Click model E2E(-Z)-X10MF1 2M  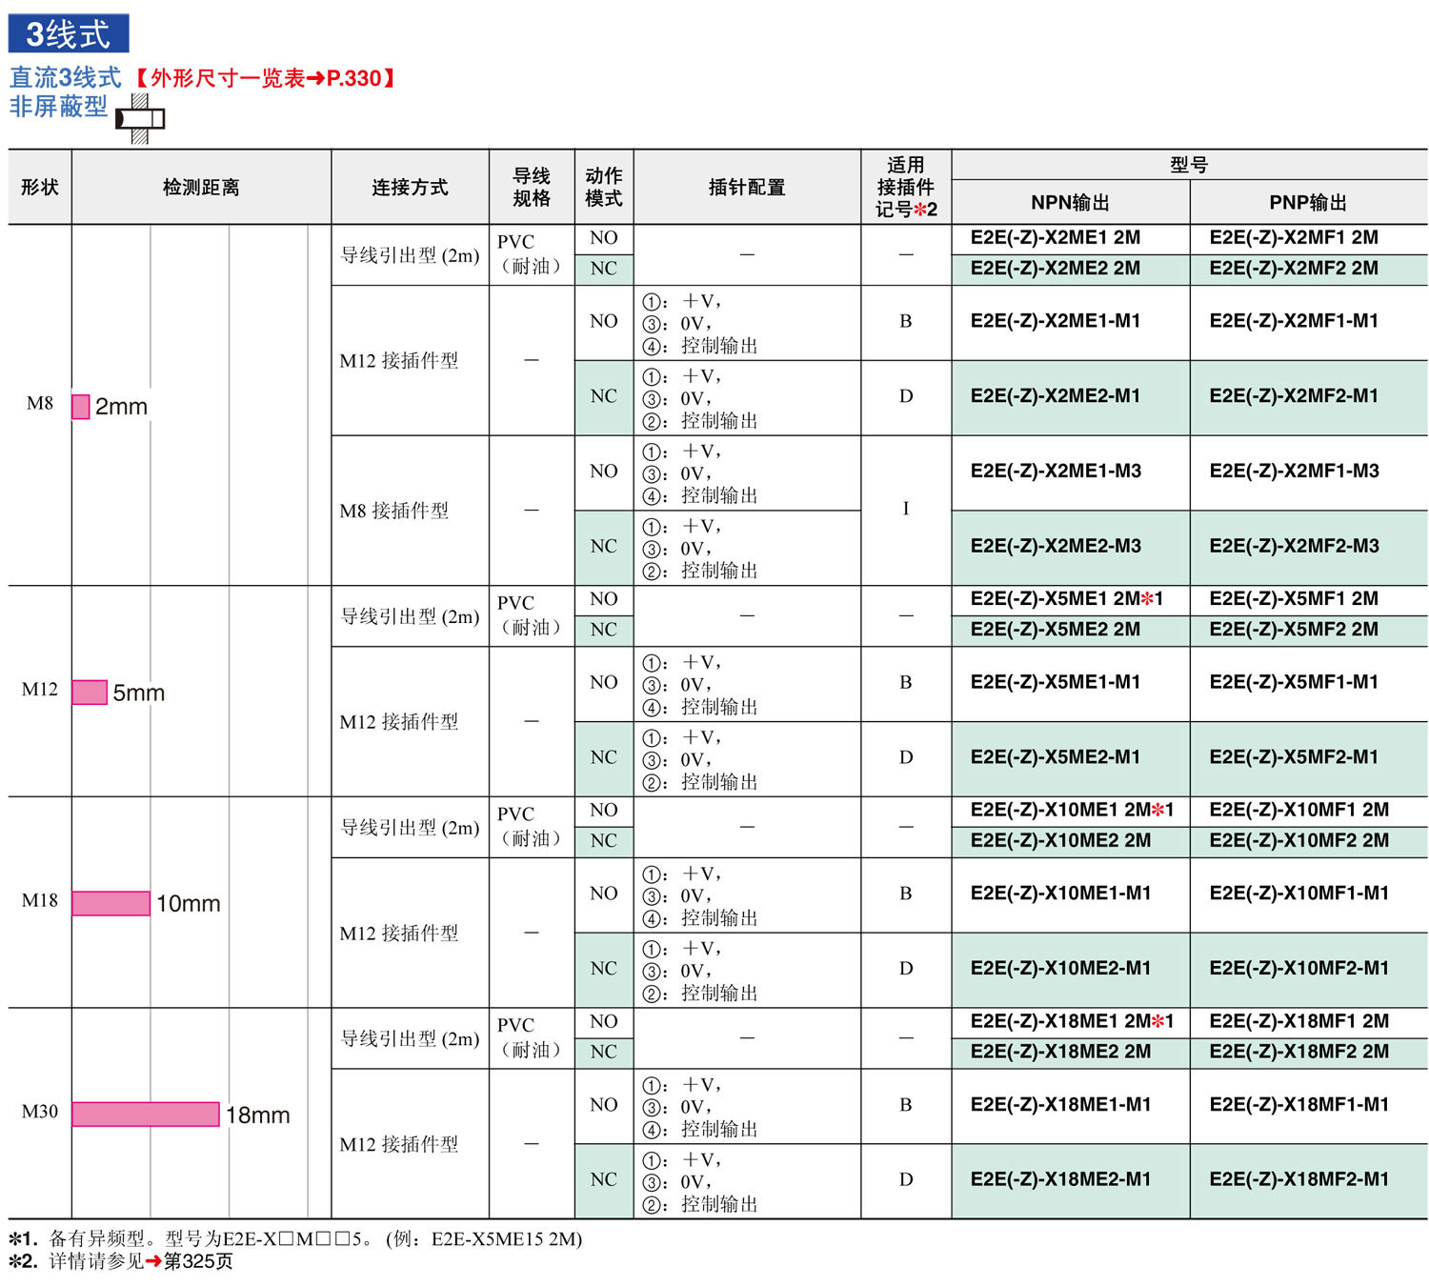1299,811
